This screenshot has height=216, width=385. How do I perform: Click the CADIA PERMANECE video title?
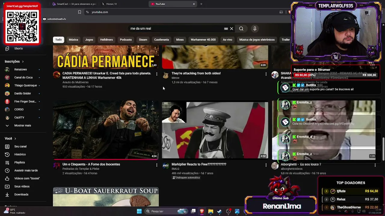[107, 75]
